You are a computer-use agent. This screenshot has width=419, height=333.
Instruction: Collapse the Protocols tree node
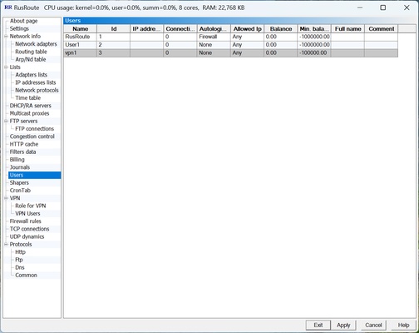point(6,244)
